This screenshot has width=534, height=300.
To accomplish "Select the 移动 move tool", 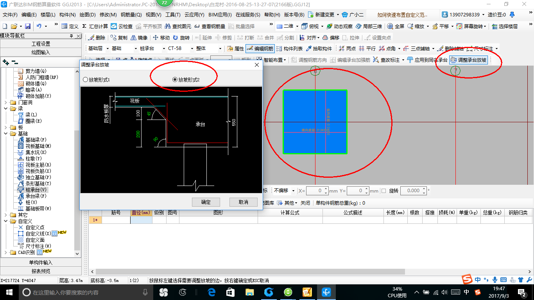I will point(161,37).
